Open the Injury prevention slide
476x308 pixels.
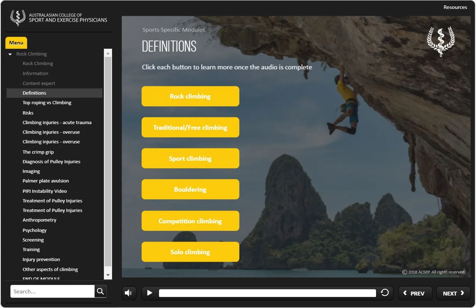tap(41, 259)
